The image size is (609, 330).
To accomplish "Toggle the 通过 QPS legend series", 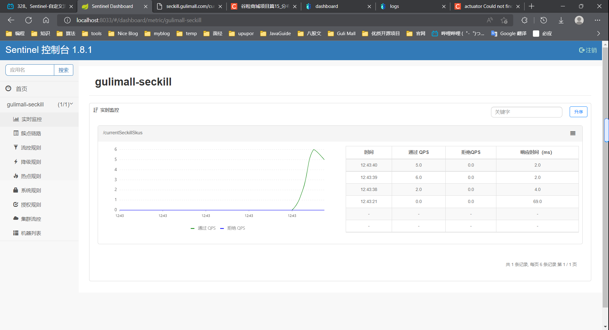I will 203,228.
